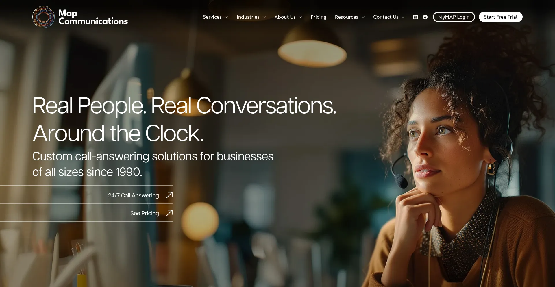555x287 pixels.
Task: Expand the About Us chevron
Action: (300, 17)
